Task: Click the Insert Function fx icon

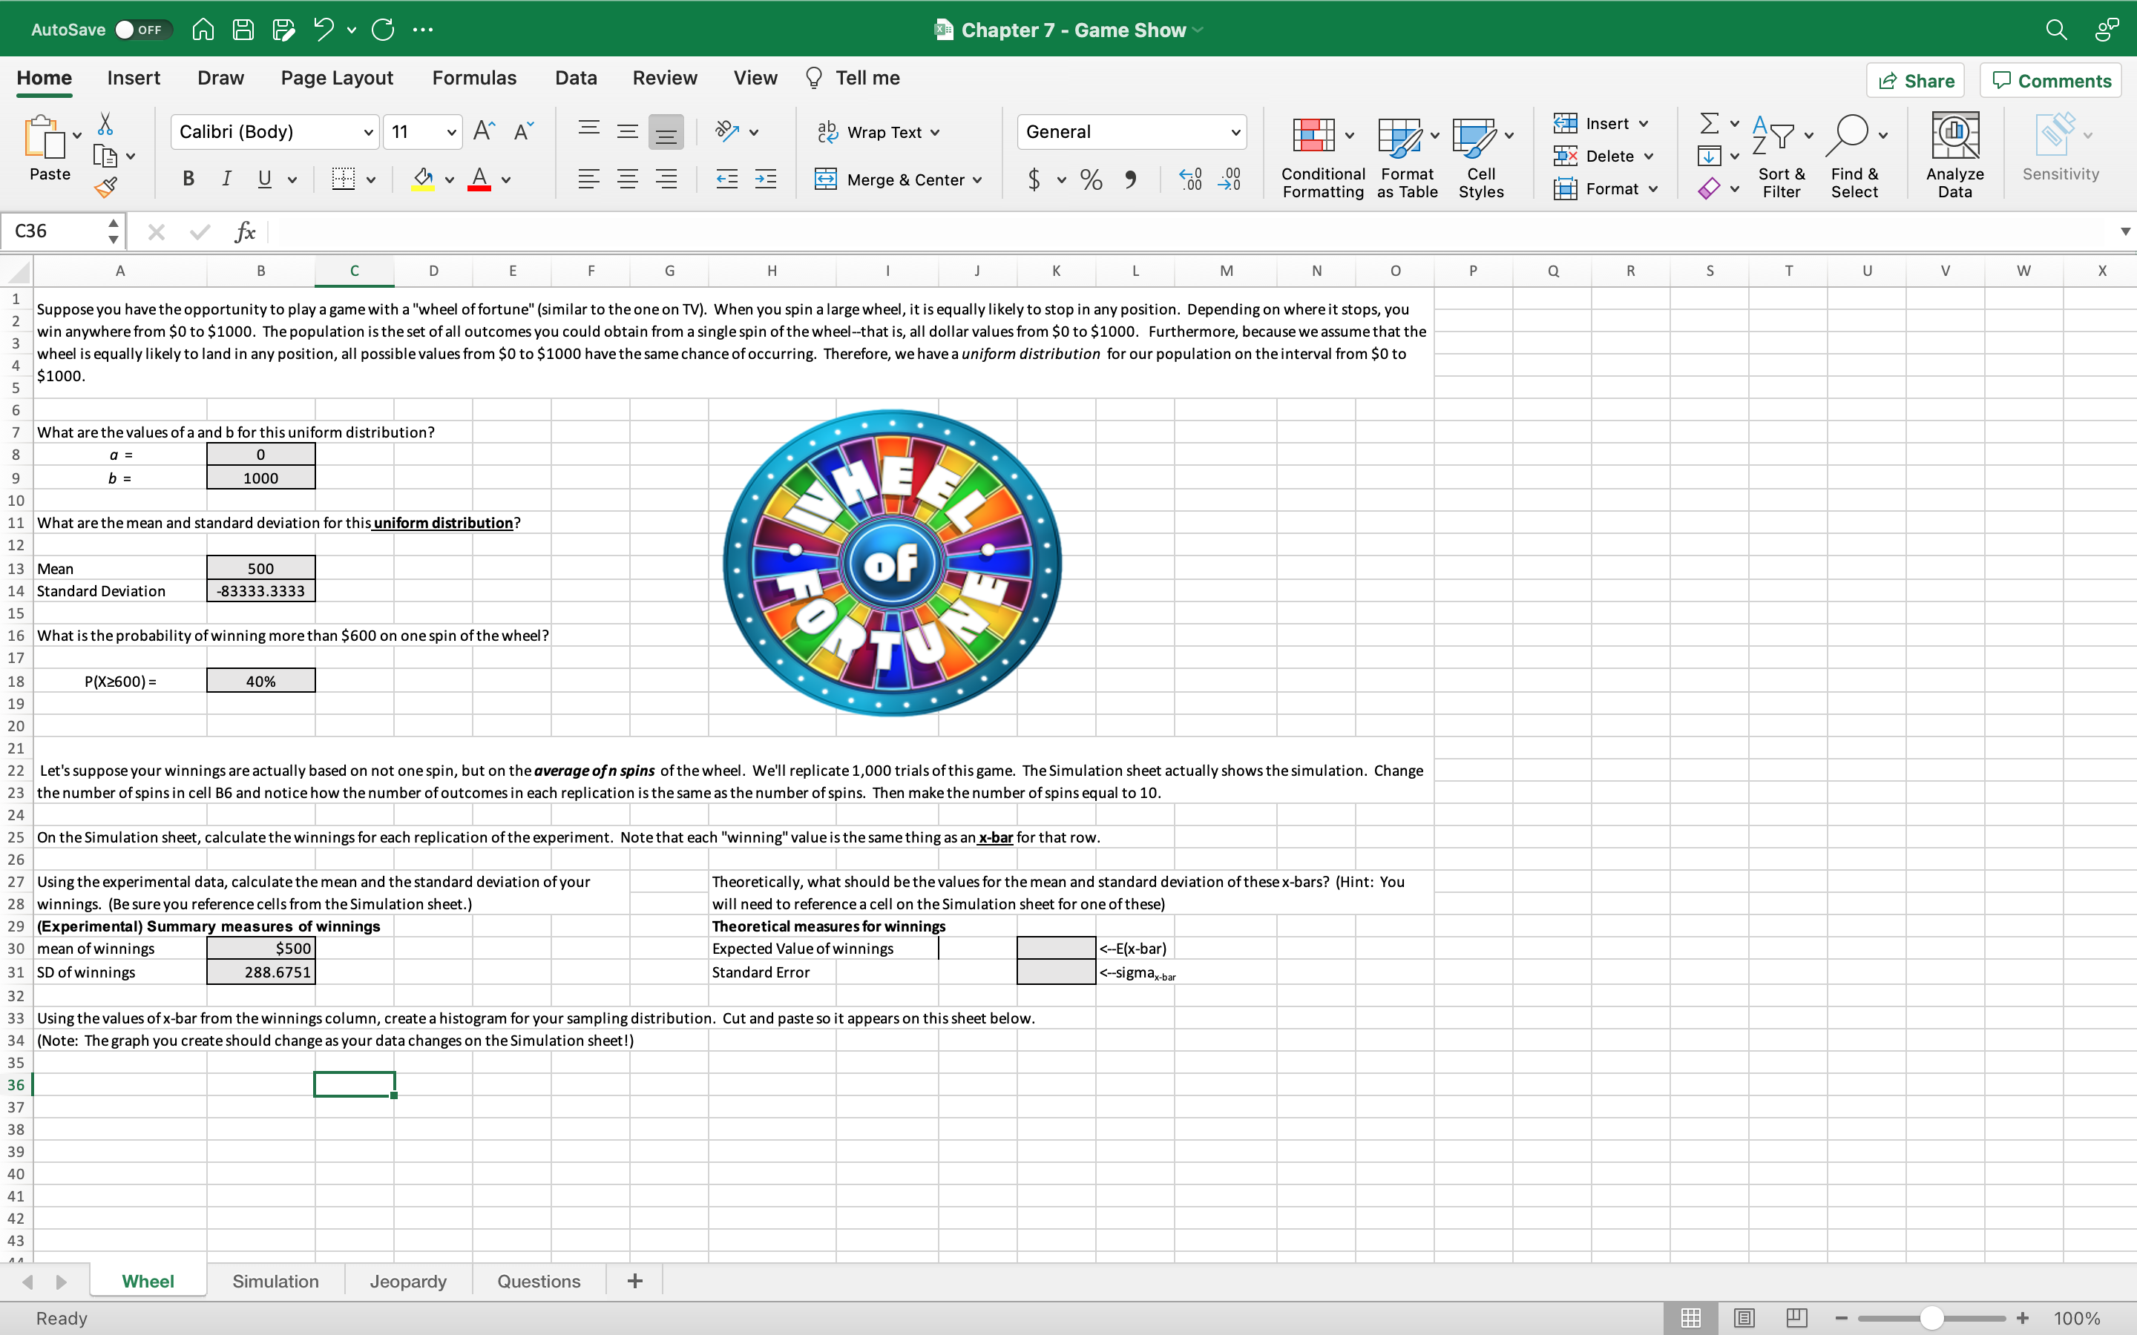Action: pos(245,231)
